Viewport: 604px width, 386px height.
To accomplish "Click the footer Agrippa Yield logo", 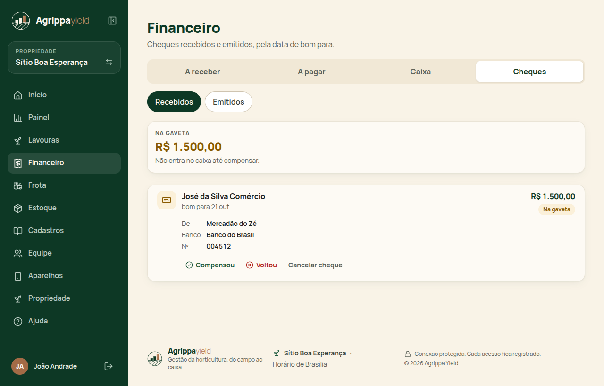I will (x=155, y=359).
